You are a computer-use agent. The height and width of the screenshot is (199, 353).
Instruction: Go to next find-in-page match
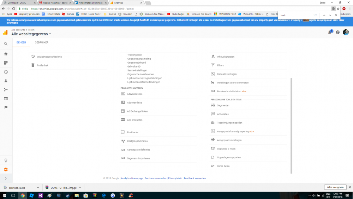point(330,15)
